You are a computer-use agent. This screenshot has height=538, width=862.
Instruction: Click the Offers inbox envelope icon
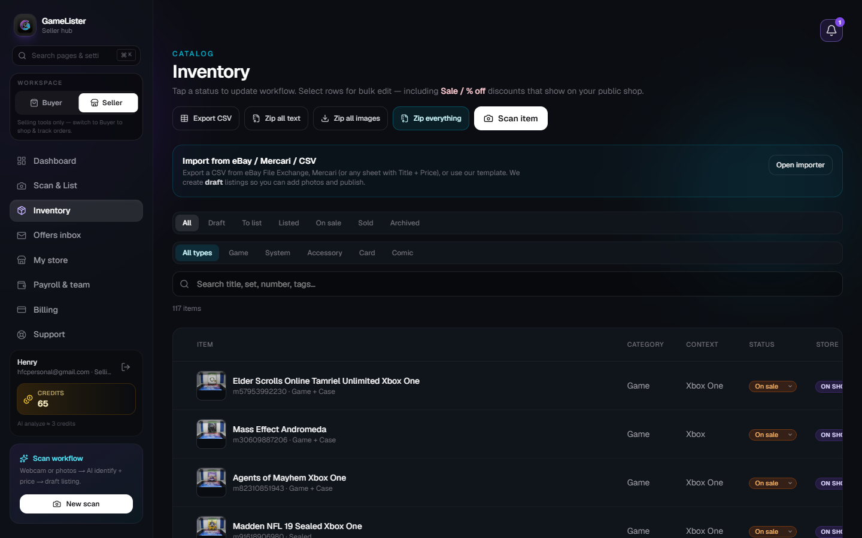(22, 236)
